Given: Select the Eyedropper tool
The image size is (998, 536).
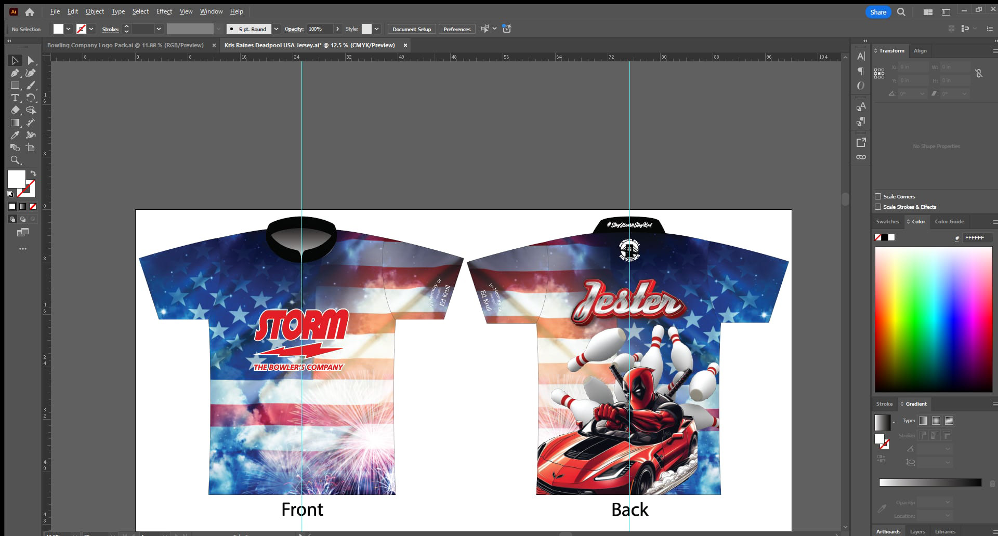Looking at the screenshot, I should (15, 135).
